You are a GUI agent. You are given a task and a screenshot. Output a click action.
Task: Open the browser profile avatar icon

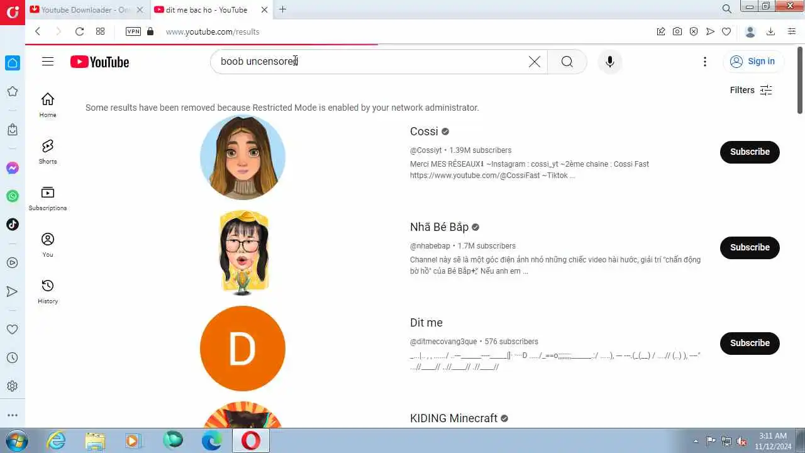pyautogui.click(x=750, y=31)
